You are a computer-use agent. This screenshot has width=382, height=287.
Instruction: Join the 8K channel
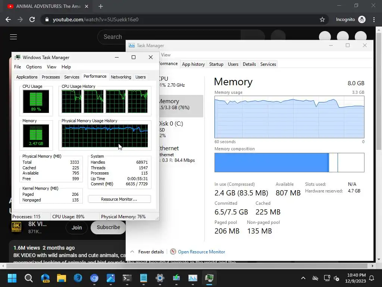77,228
